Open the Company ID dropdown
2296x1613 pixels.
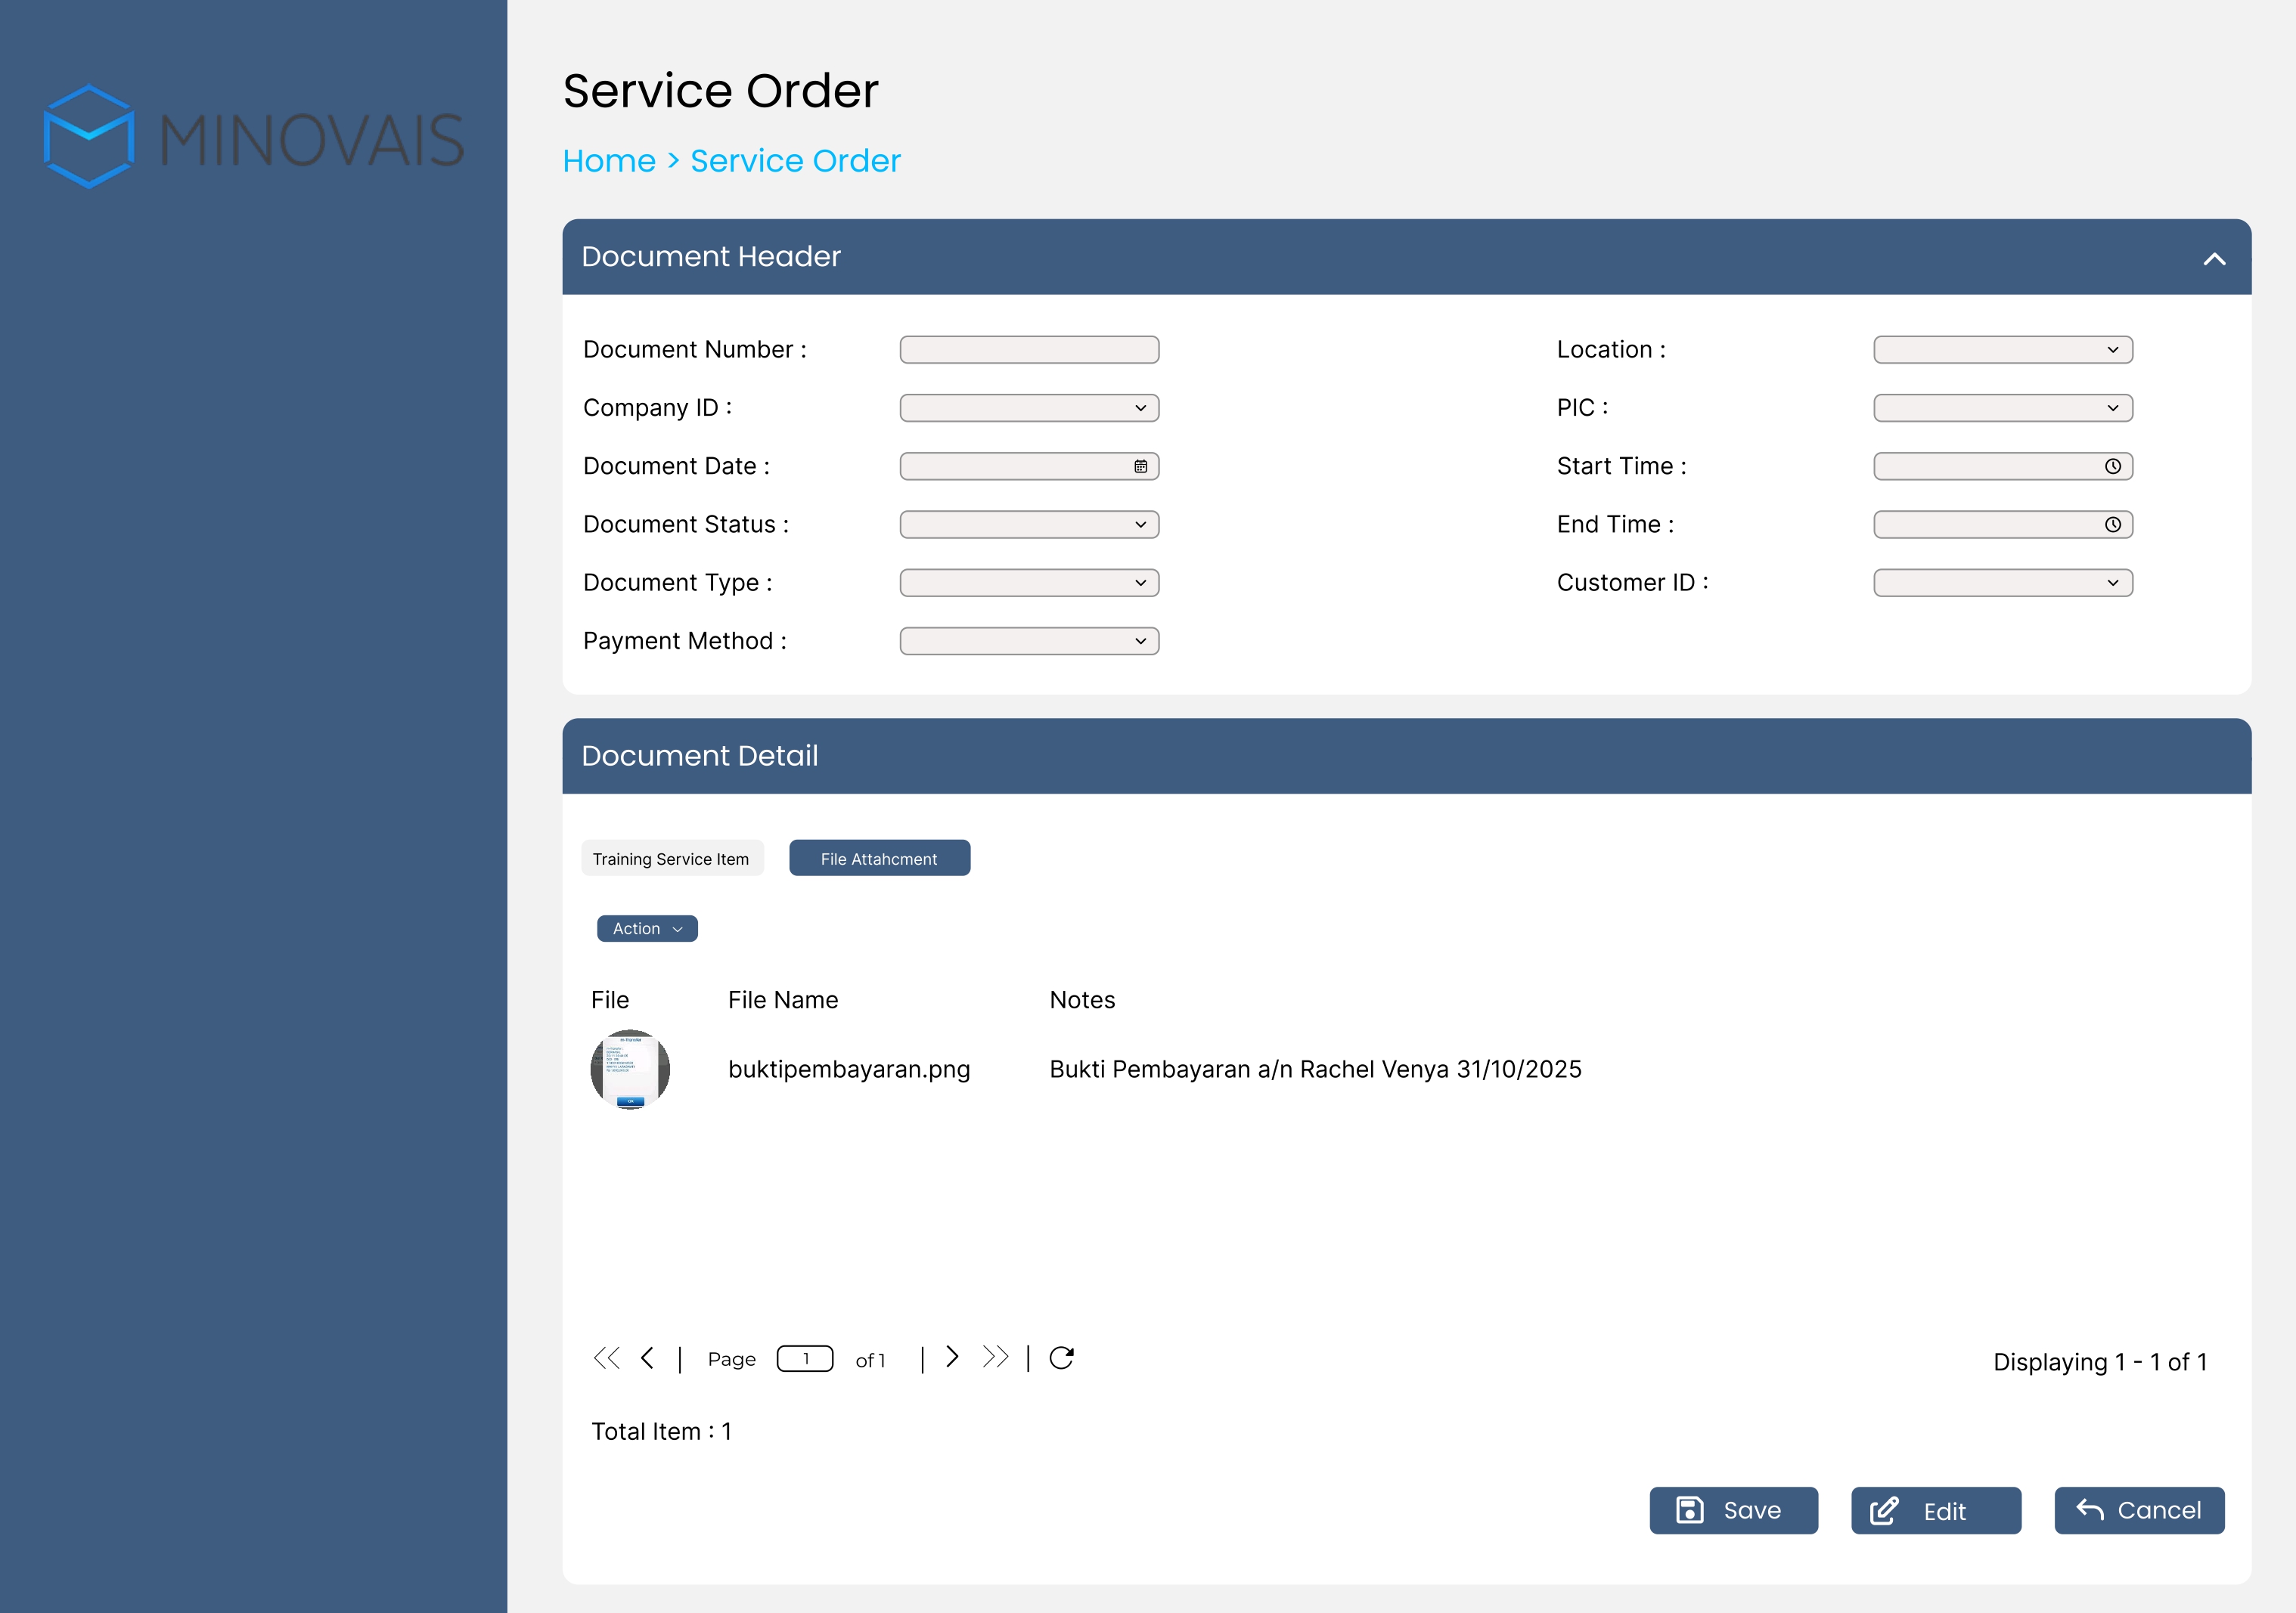(x=1029, y=407)
